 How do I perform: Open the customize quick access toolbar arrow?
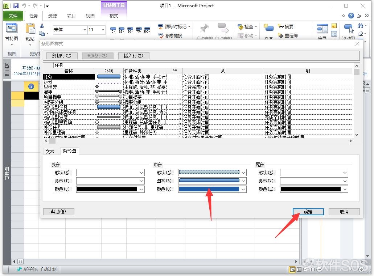point(47,6)
